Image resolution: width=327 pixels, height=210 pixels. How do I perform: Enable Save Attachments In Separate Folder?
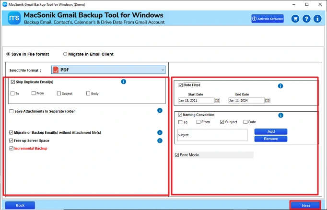point(12,111)
